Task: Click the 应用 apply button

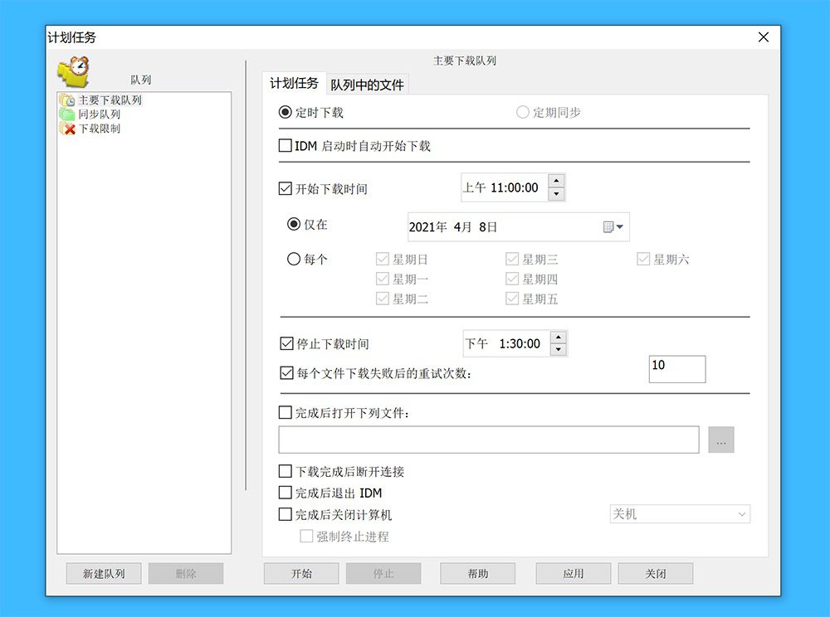Action: pyautogui.click(x=574, y=574)
